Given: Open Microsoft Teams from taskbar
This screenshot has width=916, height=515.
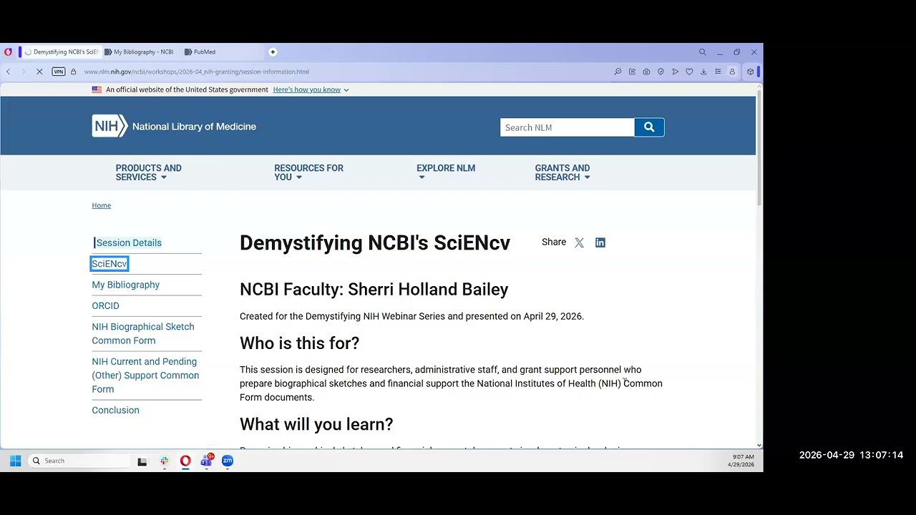Looking at the screenshot, I should point(207,461).
